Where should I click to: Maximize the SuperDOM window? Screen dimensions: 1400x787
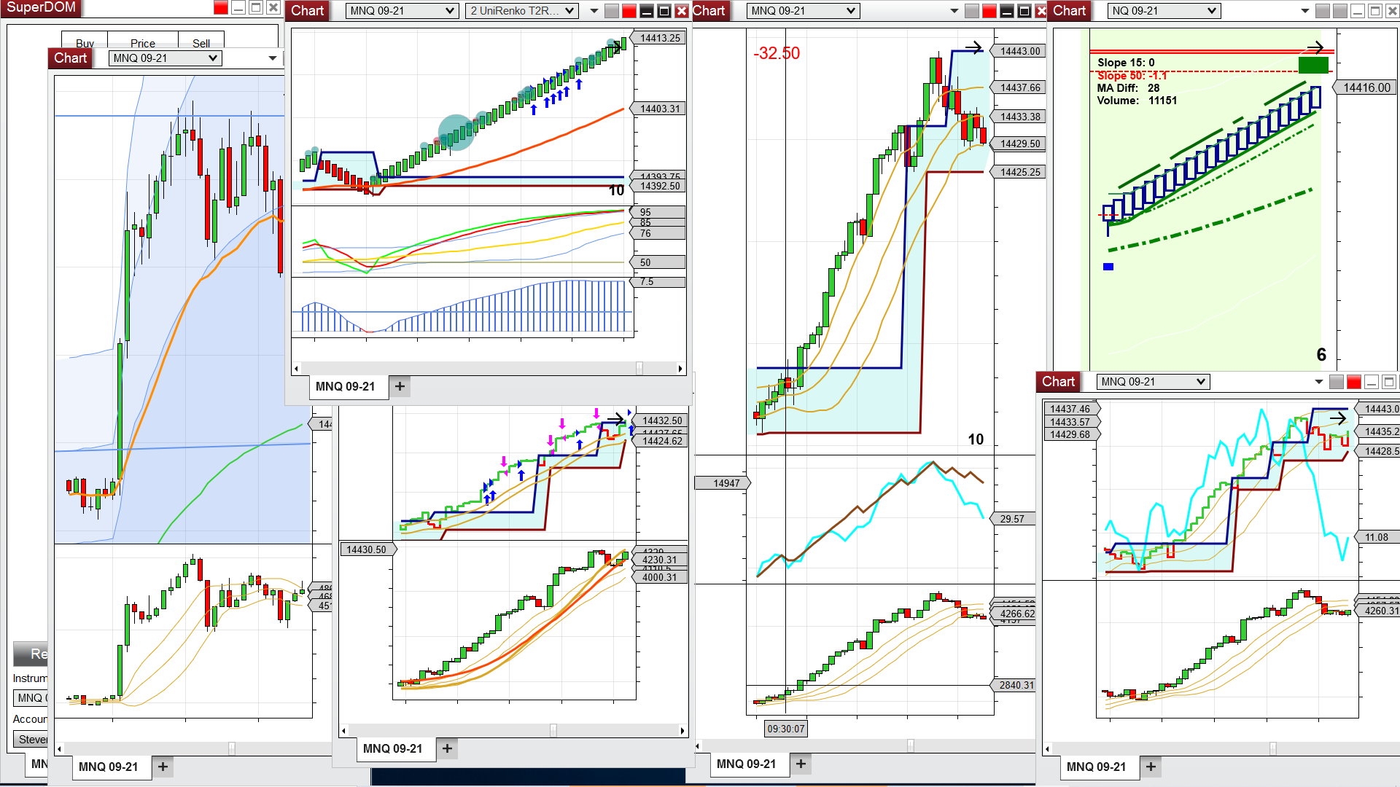256,7
